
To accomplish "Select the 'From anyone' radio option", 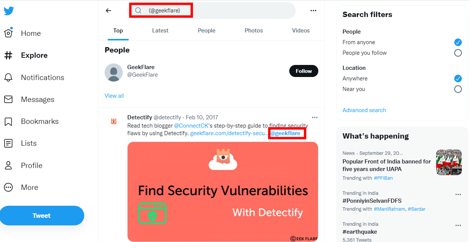I will pos(458,42).
